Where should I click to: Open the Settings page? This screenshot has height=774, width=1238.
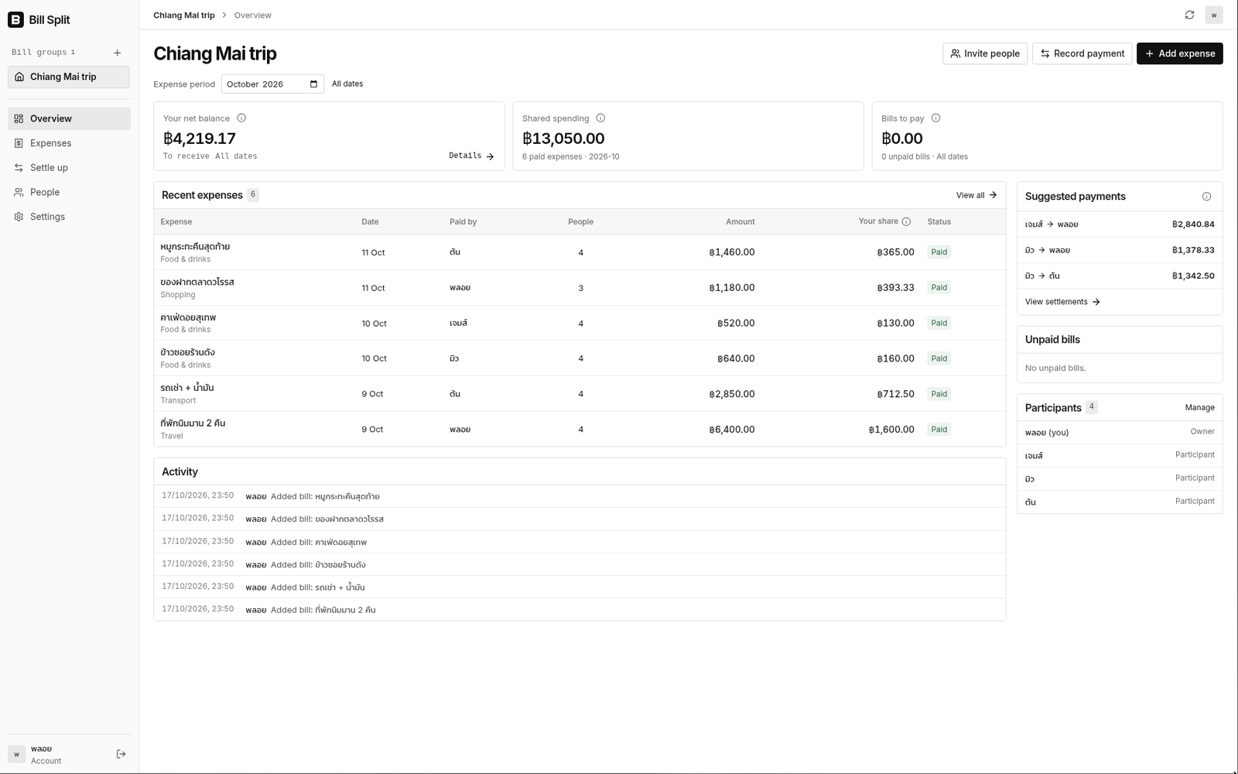tap(69, 217)
